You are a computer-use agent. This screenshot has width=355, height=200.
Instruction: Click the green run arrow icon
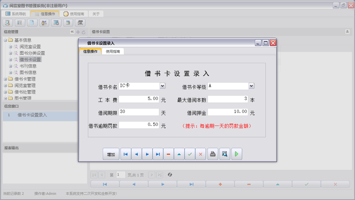pos(236,154)
